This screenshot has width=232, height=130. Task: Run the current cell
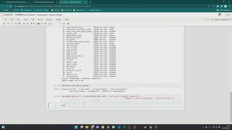click(x=33, y=24)
